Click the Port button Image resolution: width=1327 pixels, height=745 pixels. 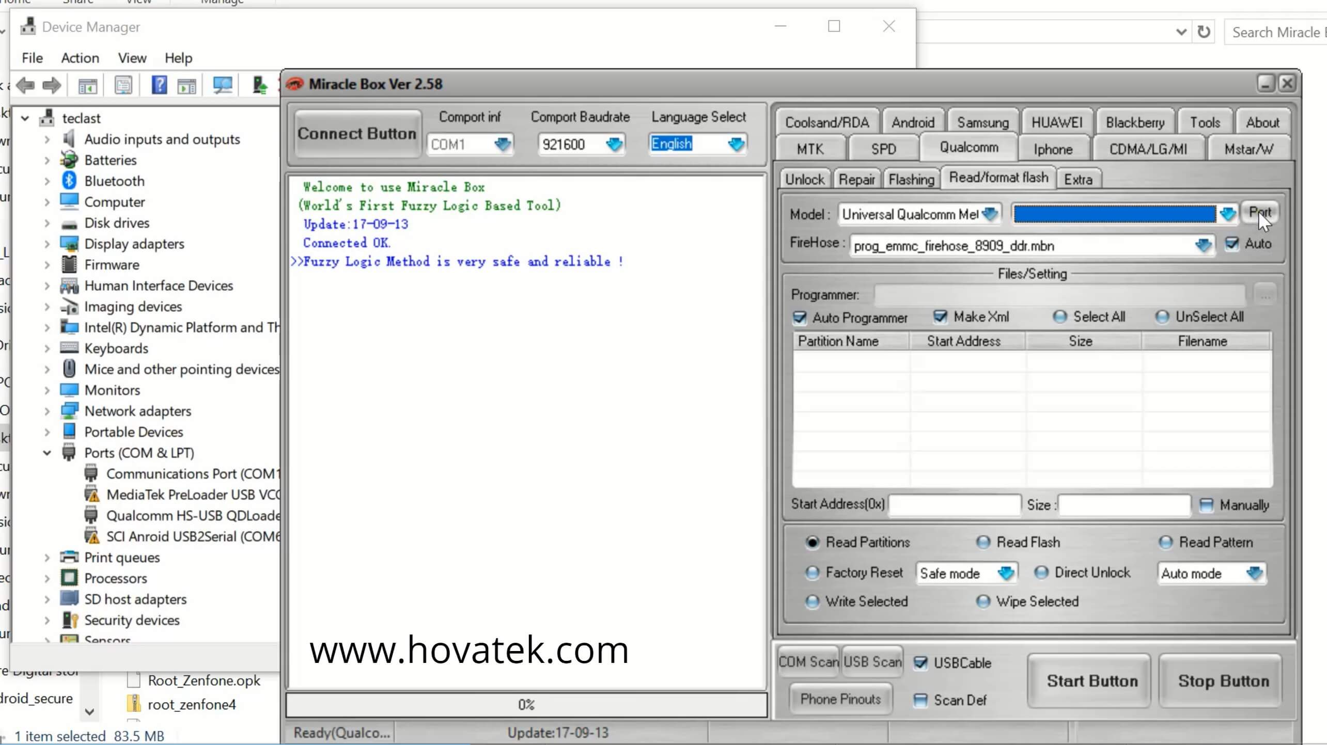tap(1260, 212)
